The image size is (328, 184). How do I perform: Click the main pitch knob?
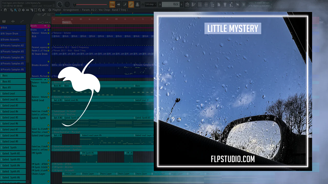pyautogui.click(x=67, y=4)
